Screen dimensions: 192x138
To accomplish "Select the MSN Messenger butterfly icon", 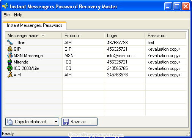I will (10, 55).
